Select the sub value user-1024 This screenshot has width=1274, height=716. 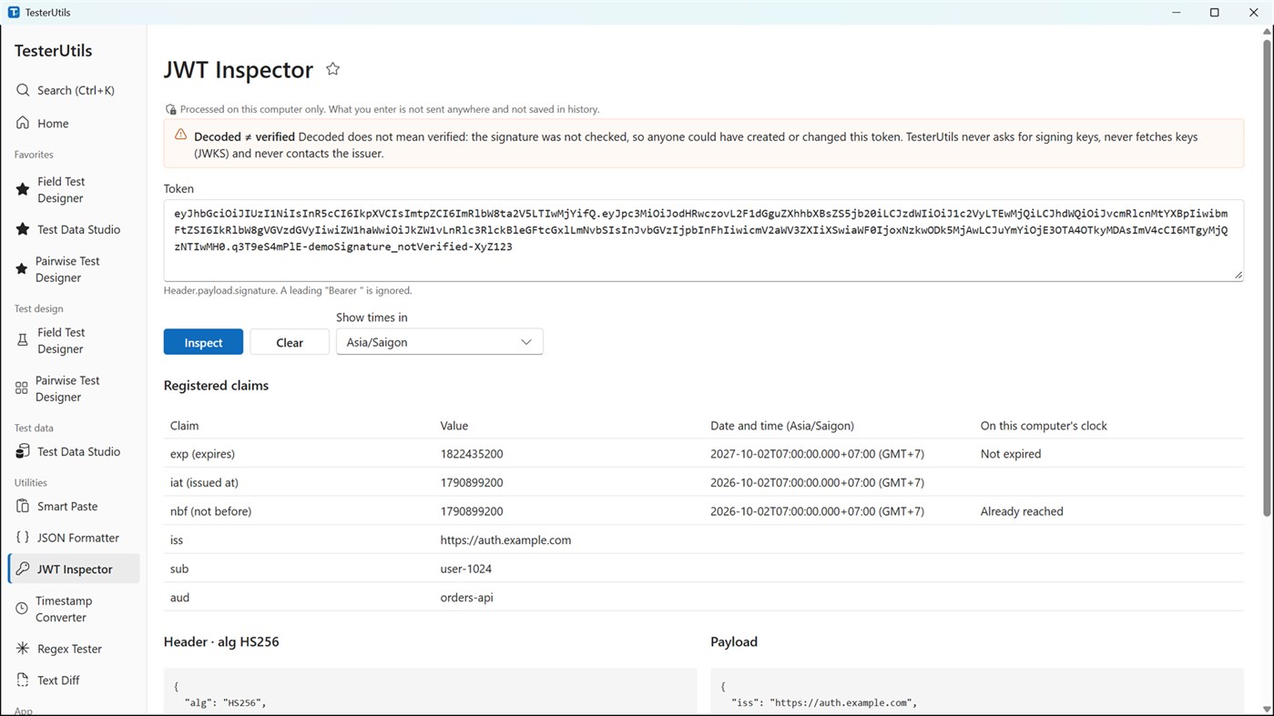click(466, 569)
